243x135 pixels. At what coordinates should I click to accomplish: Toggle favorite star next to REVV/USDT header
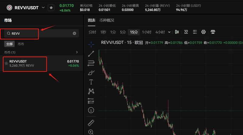51,8
